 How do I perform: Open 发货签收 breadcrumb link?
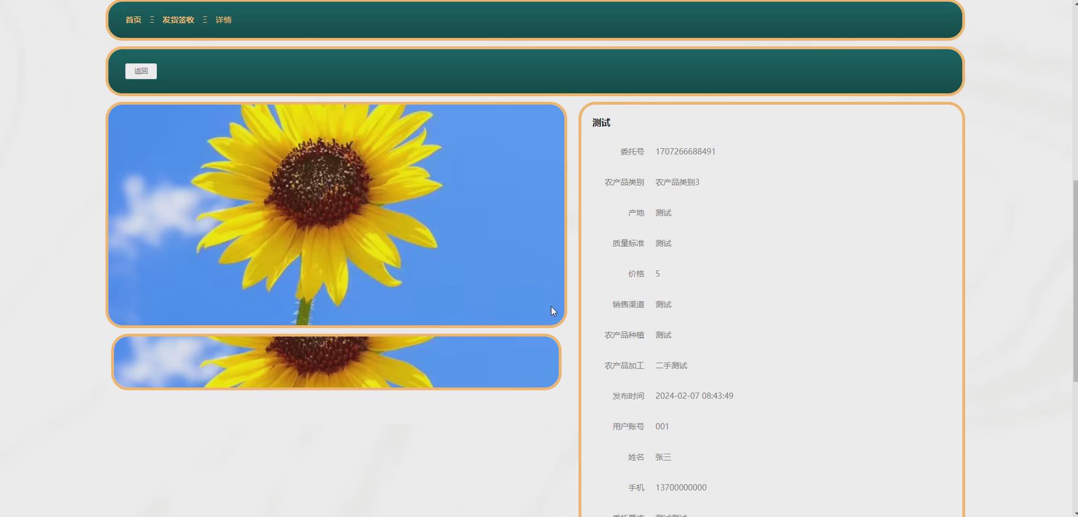(178, 20)
